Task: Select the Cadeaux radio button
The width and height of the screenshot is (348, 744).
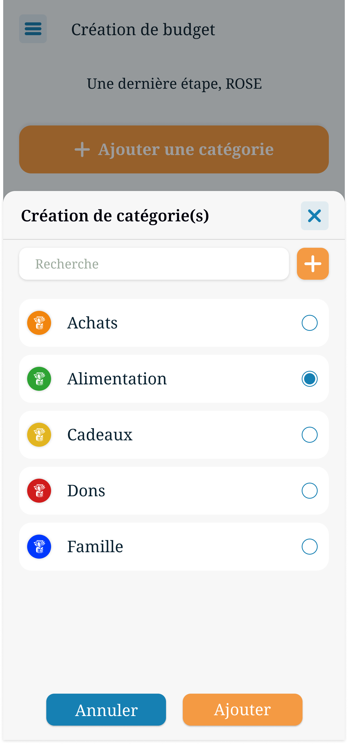Action: (310, 435)
